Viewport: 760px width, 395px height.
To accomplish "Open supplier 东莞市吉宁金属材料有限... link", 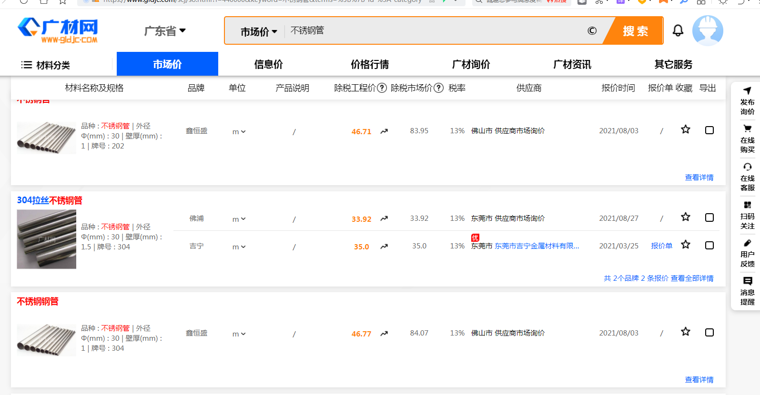I will click(537, 246).
